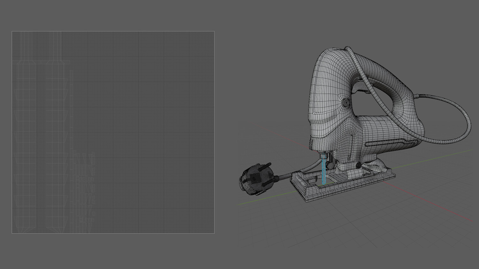Click inside the UV layout square
Viewport: 479px width, 269px height.
point(113,132)
